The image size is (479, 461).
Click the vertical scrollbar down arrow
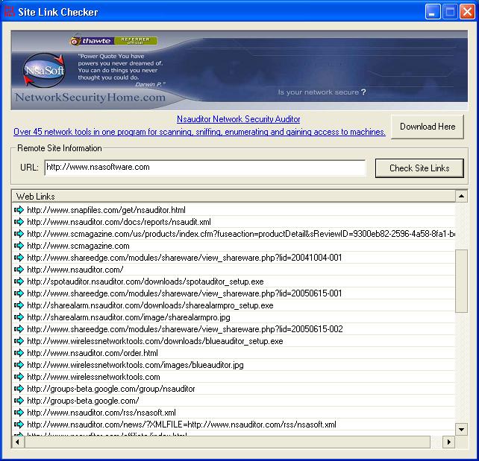point(461,429)
